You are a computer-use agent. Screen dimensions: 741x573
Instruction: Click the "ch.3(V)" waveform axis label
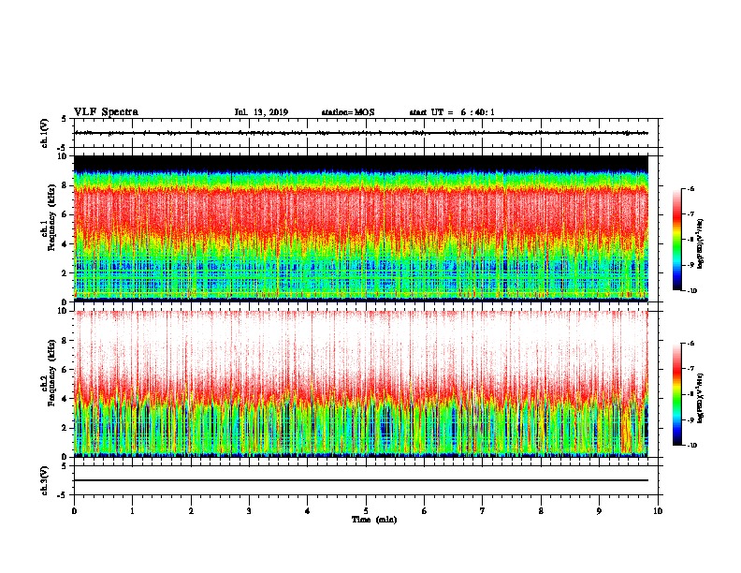[x=45, y=480]
